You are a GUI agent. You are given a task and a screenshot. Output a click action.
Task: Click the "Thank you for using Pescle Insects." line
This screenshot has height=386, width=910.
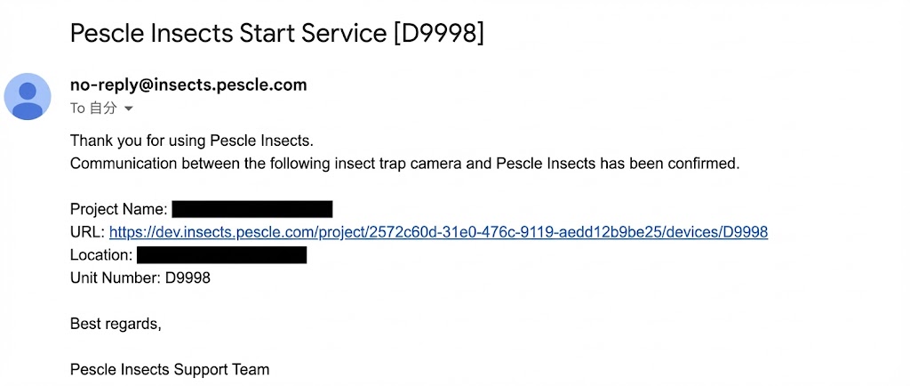click(192, 141)
